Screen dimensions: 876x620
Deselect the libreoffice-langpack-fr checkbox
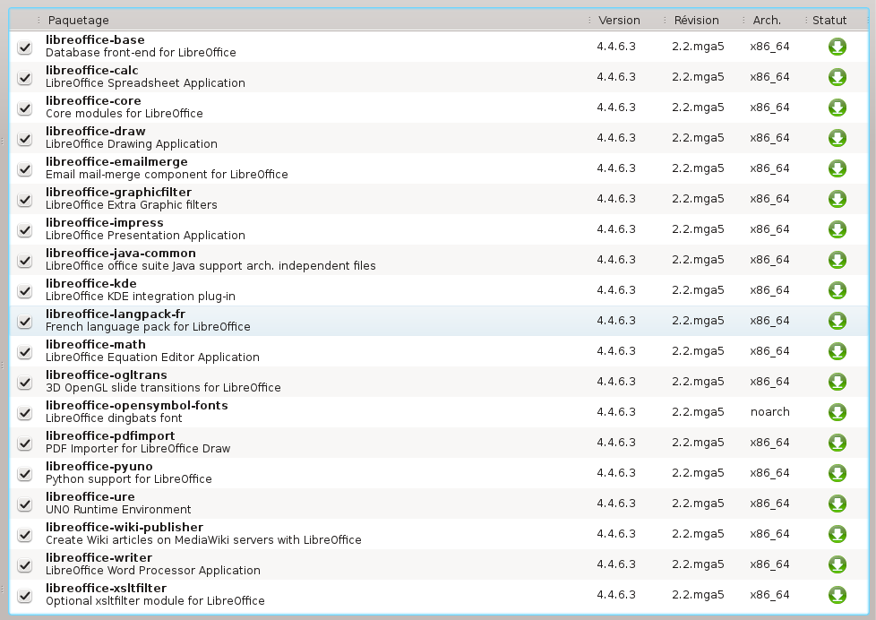24,321
